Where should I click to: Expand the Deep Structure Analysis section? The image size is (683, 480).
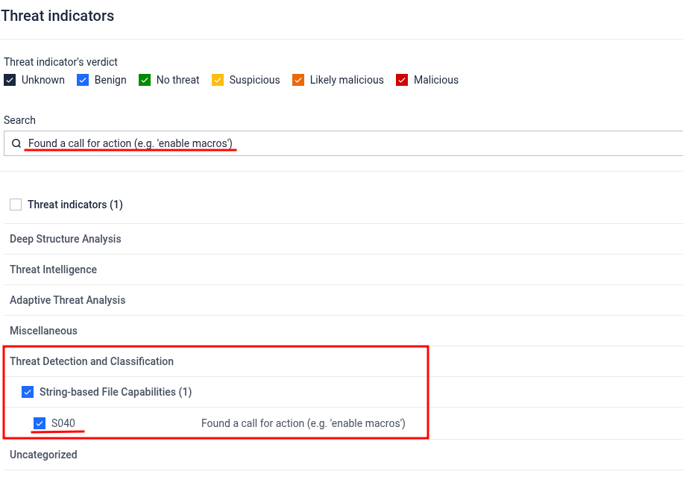343,239
